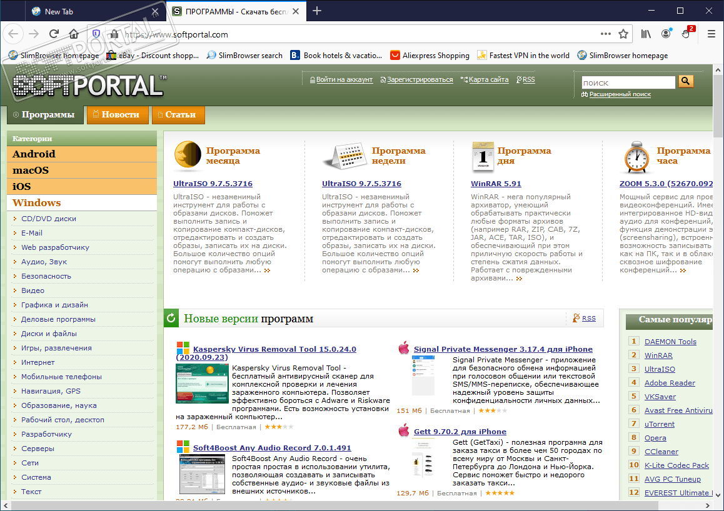Open Система category
The image size is (724, 511).
click(x=36, y=477)
